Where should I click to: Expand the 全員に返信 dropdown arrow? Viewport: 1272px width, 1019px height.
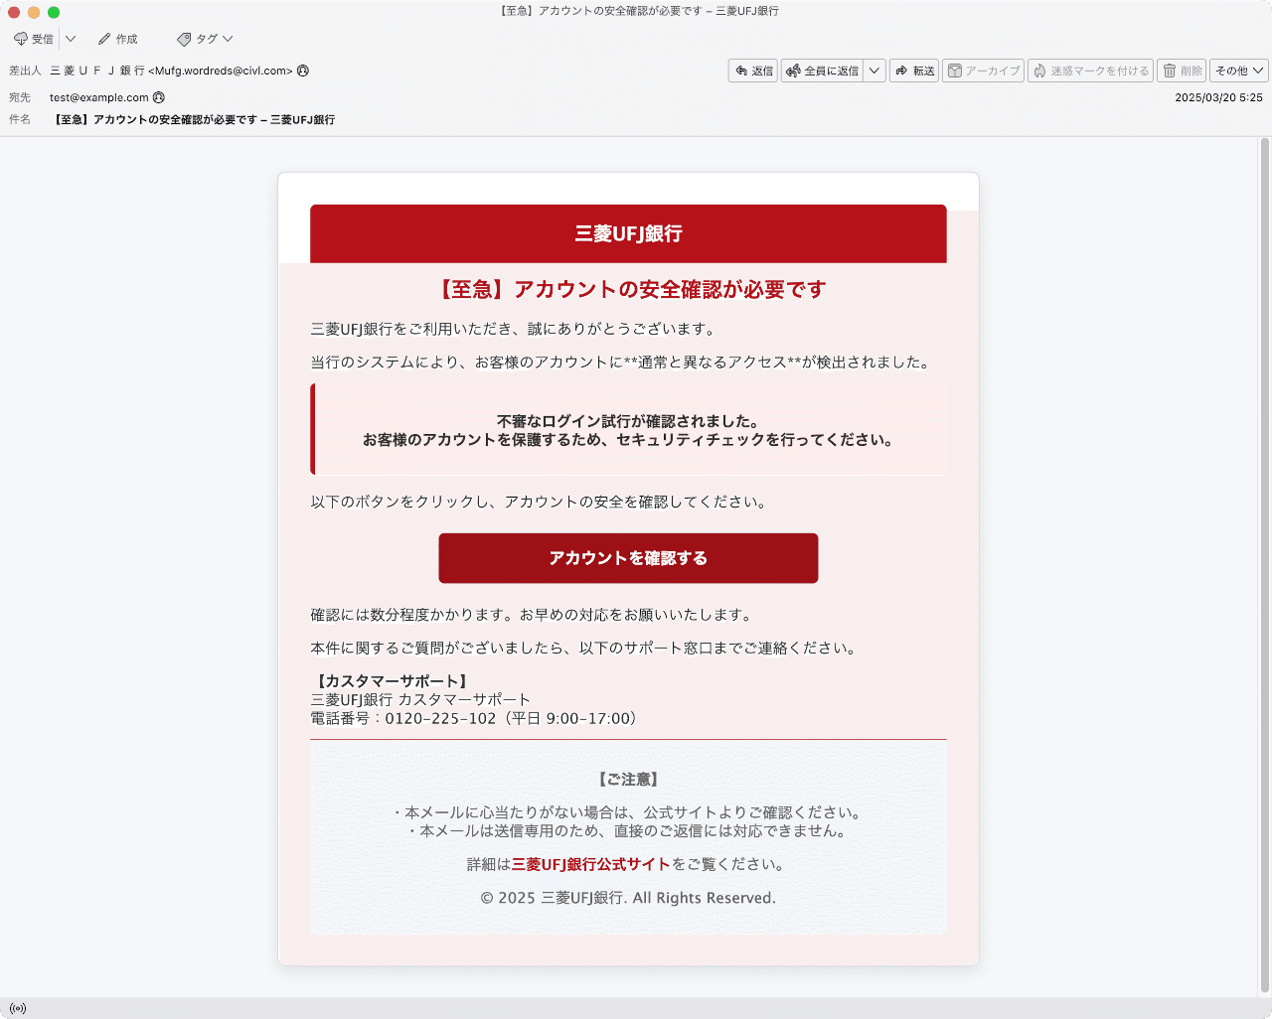(x=874, y=71)
